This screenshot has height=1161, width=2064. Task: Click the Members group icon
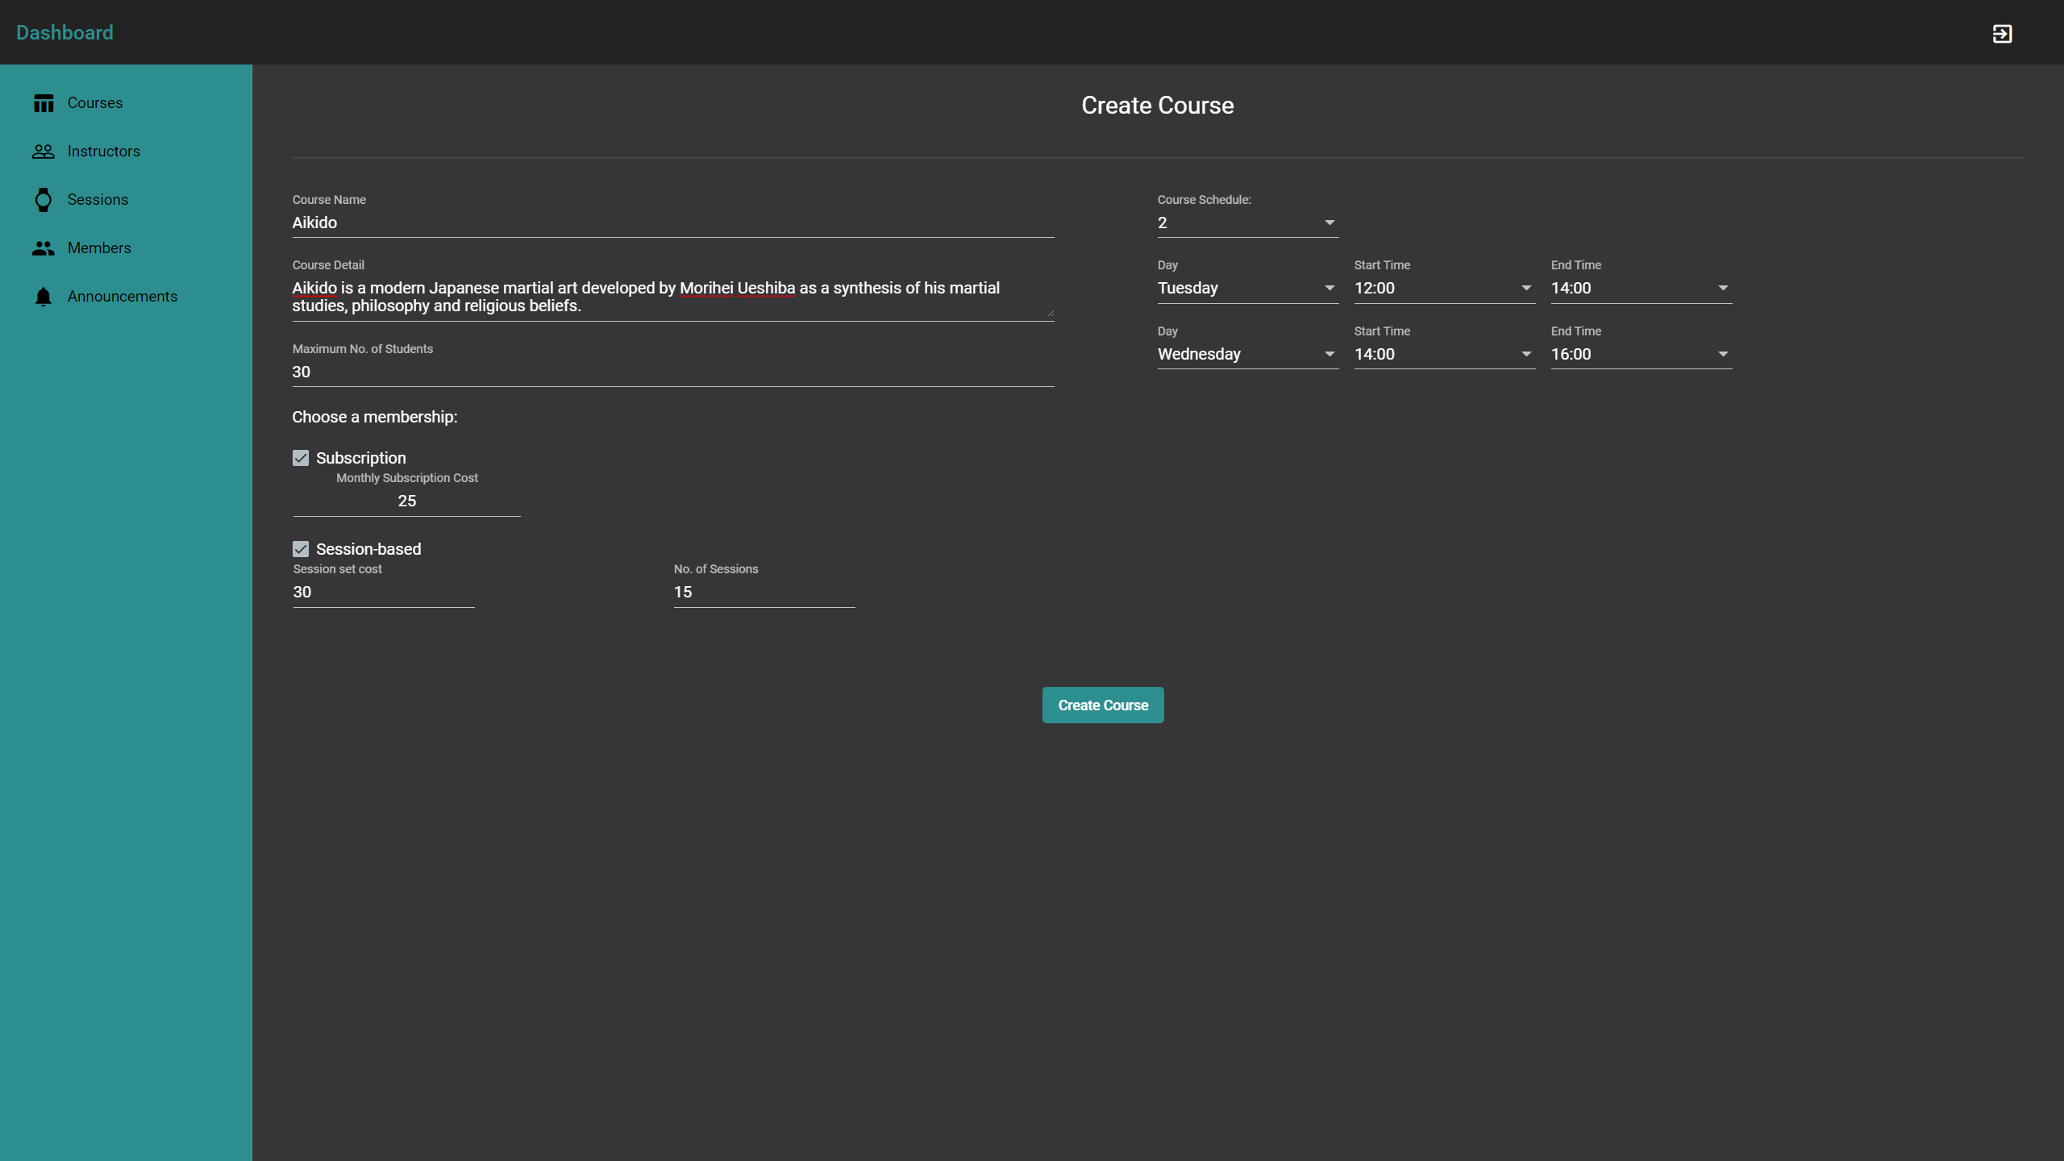coord(44,248)
